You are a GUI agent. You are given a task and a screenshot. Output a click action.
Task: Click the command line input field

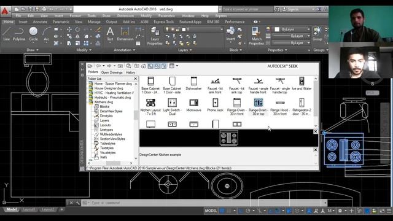coord(204,203)
